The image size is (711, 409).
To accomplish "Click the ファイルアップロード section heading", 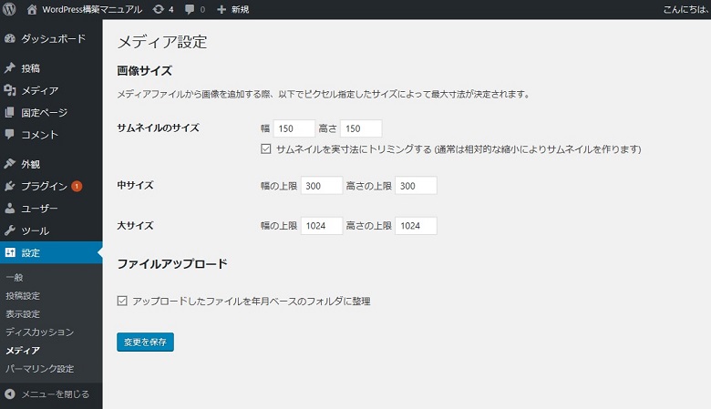I will pos(172,263).
